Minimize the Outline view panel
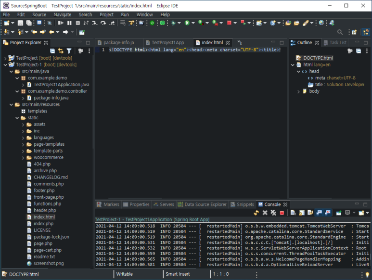 pos(357,42)
